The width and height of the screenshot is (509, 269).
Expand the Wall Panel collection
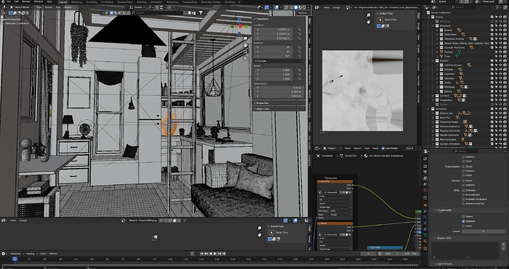pyautogui.click(x=437, y=35)
